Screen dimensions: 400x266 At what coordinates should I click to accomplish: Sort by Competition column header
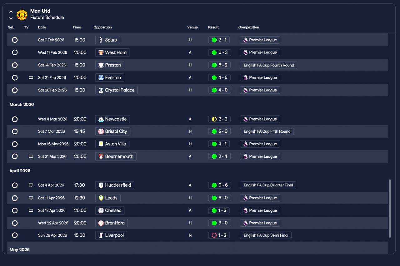click(249, 27)
